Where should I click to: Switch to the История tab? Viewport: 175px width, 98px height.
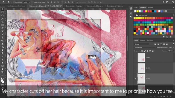click(150, 7)
